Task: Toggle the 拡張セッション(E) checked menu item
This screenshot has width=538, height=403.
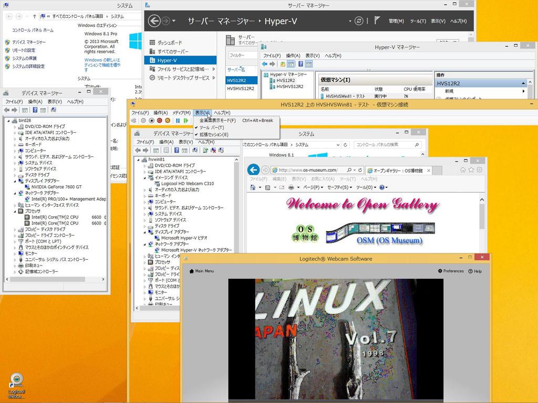Action: (214, 135)
